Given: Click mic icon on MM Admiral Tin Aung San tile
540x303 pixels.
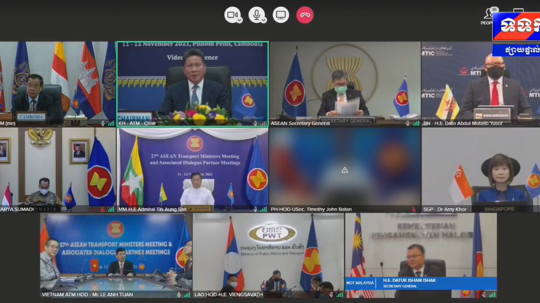Looking at the screenshot, I should [255, 209].
